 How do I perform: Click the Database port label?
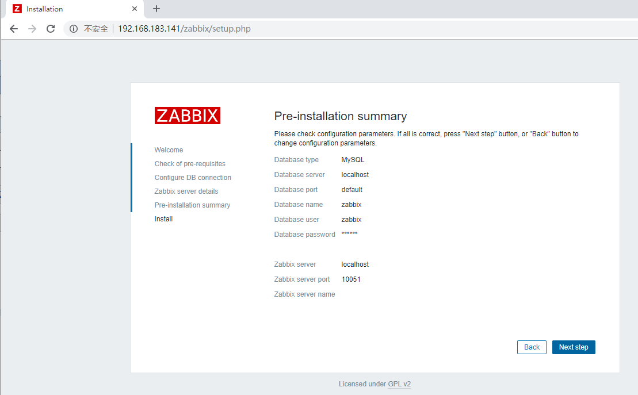click(x=296, y=190)
